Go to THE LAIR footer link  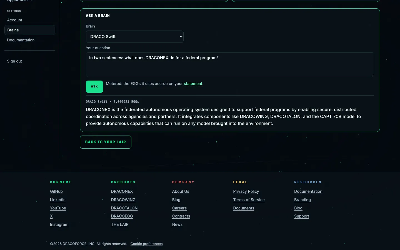(120, 224)
